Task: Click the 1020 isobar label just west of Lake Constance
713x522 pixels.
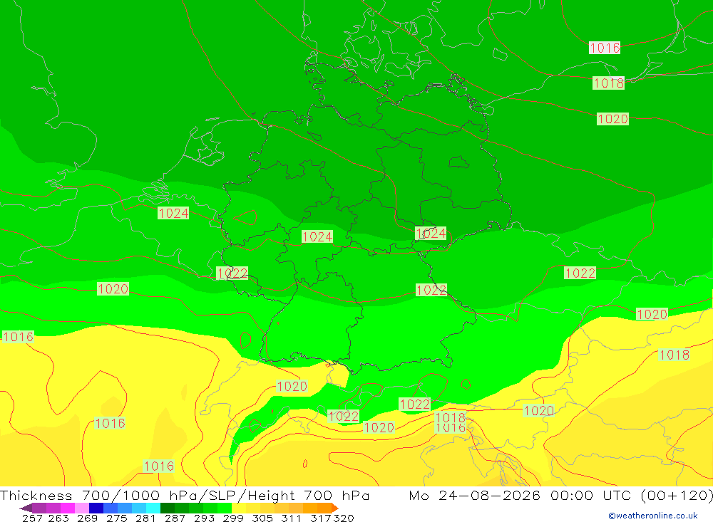Action: (x=292, y=387)
